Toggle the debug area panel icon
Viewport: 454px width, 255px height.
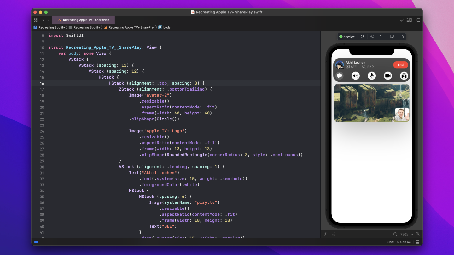pyautogui.click(x=417, y=242)
